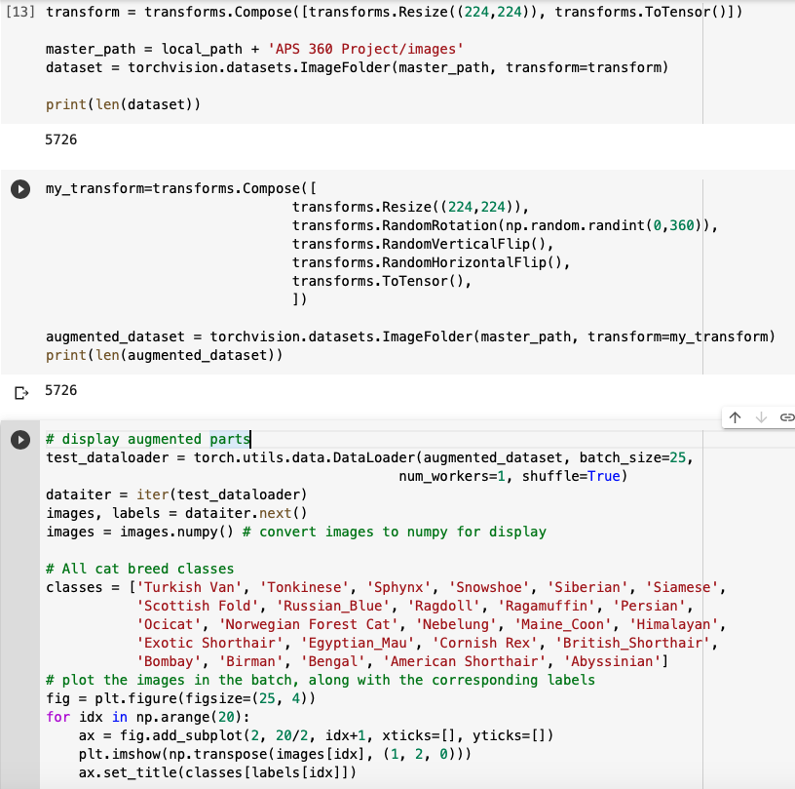Run the my_transform Compose cell
This screenshot has height=789, width=795.
[x=20, y=189]
